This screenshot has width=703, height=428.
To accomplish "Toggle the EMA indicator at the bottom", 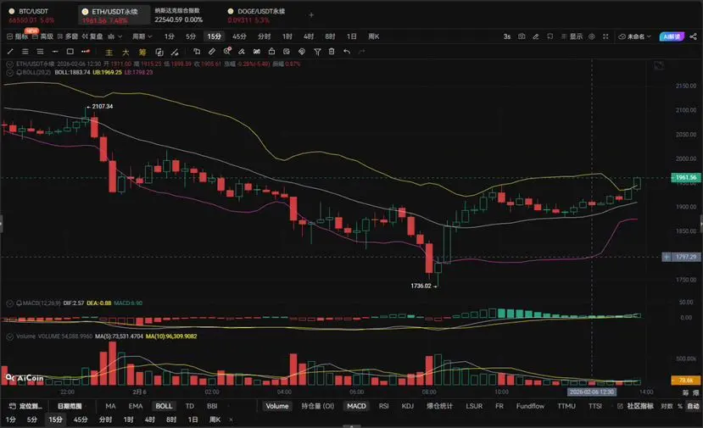I will pyautogui.click(x=136, y=406).
